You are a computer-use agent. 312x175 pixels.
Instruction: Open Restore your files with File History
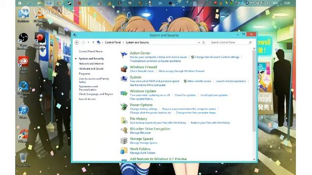[210, 123]
